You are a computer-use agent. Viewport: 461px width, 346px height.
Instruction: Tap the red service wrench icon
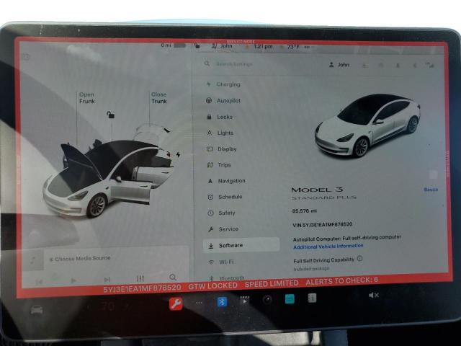coord(175,303)
